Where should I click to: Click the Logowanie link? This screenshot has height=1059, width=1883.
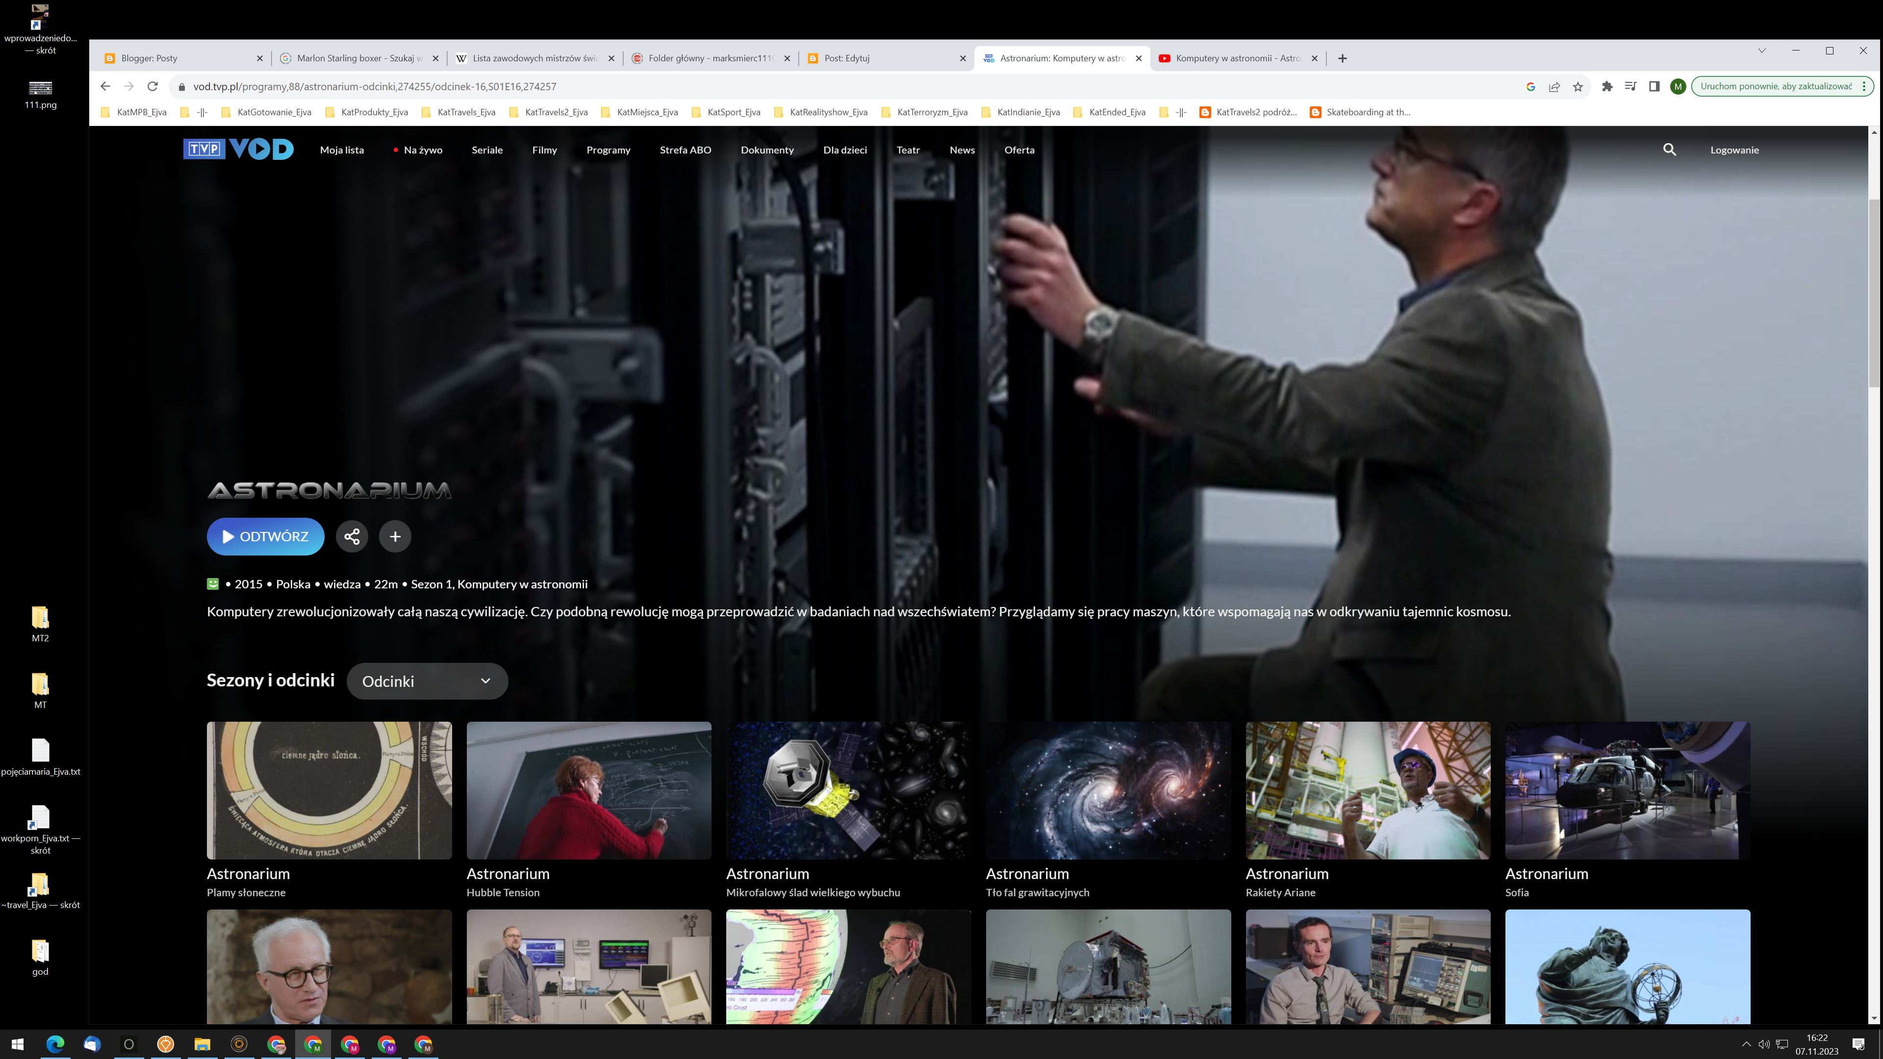pyautogui.click(x=1734, y=150)
